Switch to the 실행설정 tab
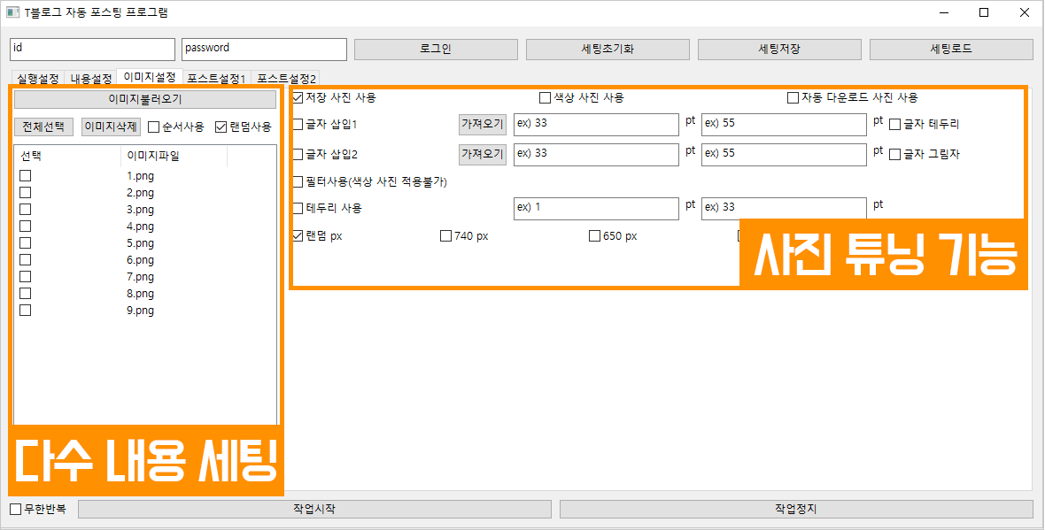 pyautogui.click(x=37, y=79)
